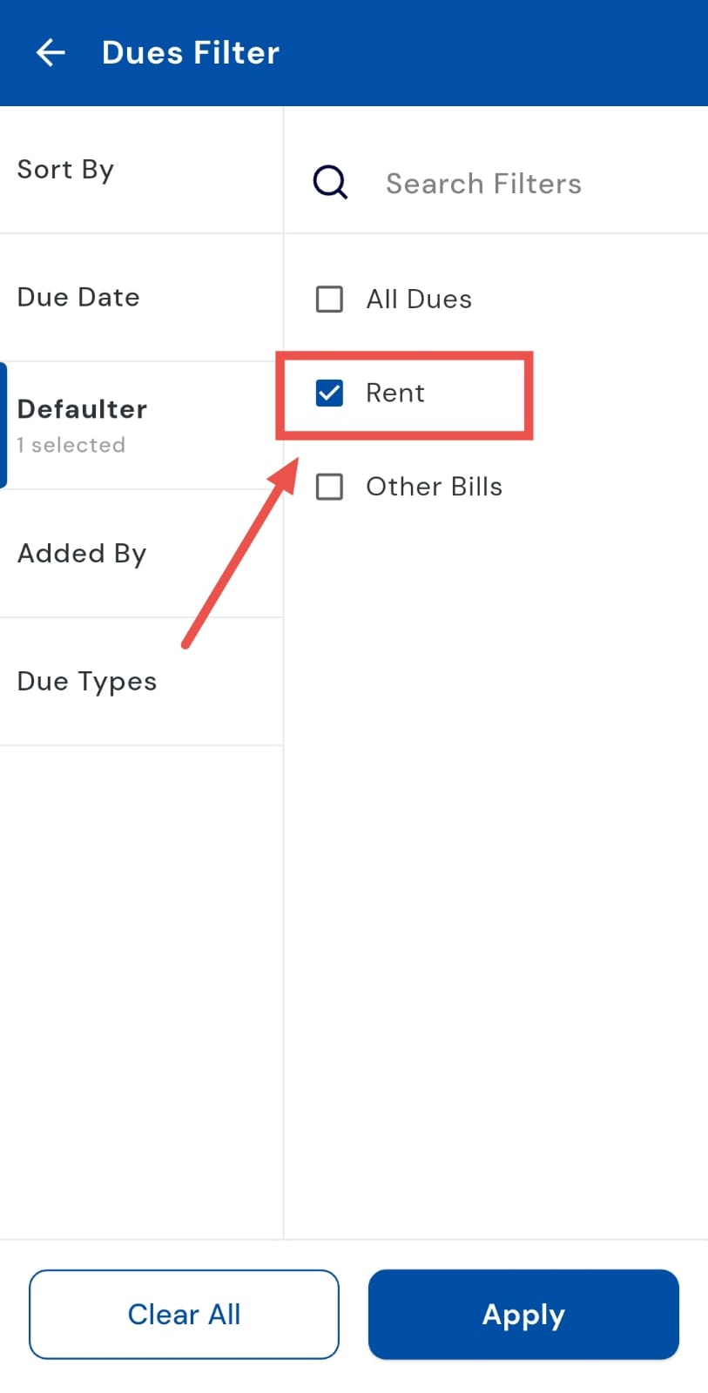Tap the back arrow in header
Screen dimensions: 708x1393
(51, 53)
